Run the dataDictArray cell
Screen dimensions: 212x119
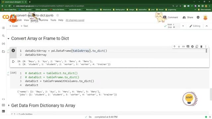(13, 51)
